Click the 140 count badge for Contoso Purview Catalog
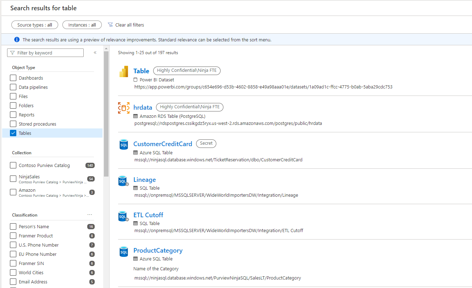The image size is (472, 288). click(90, 166)
